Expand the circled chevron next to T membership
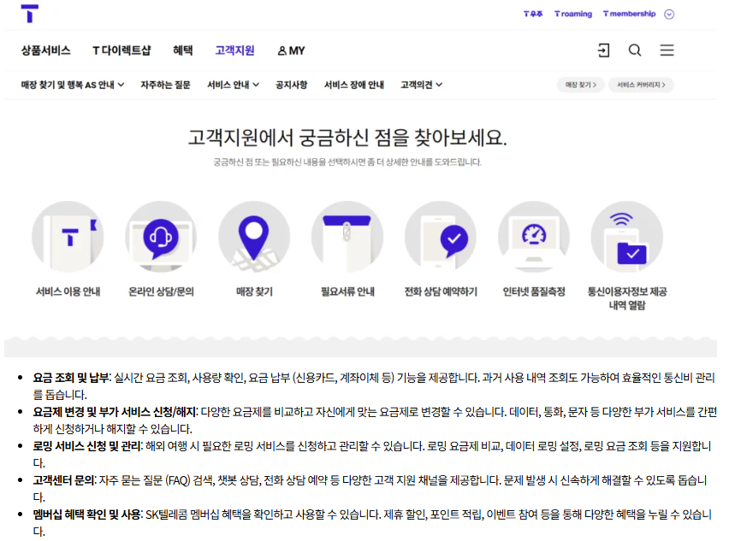The height and width of the screenshot is (541, 729). [x=669, y=15]
